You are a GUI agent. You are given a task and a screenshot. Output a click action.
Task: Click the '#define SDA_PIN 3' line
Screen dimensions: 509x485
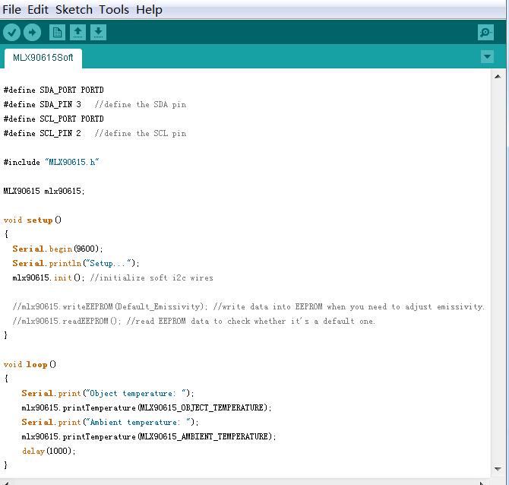43,105
